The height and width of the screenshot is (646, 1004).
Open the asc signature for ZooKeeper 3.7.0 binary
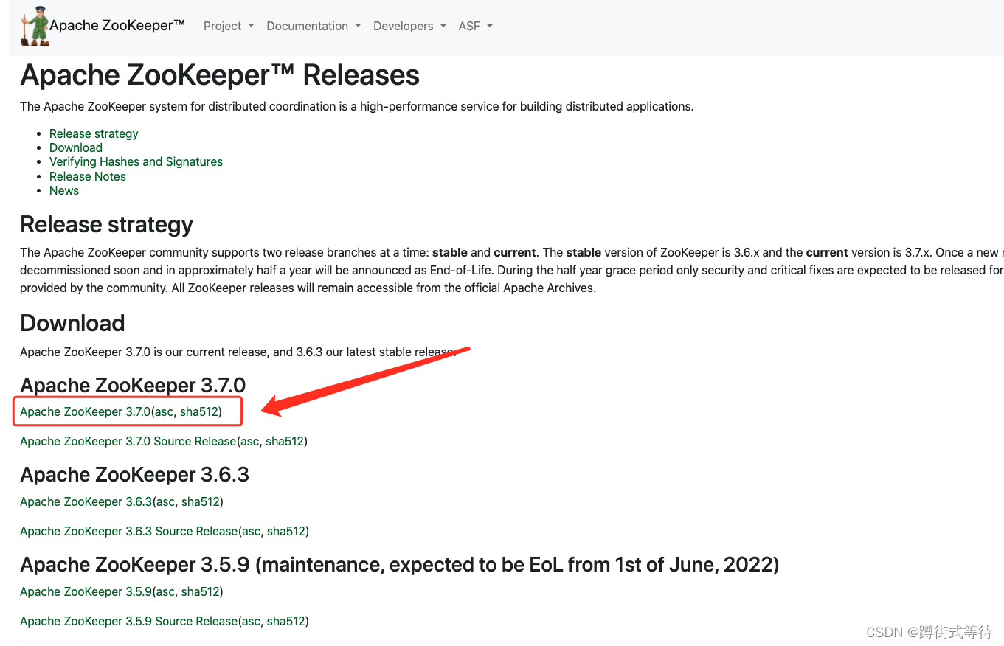164,411
